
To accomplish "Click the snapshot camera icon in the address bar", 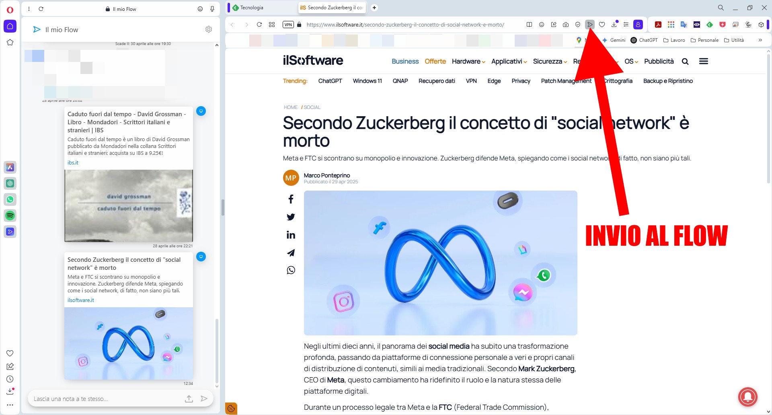I will [x=566, y=25].
